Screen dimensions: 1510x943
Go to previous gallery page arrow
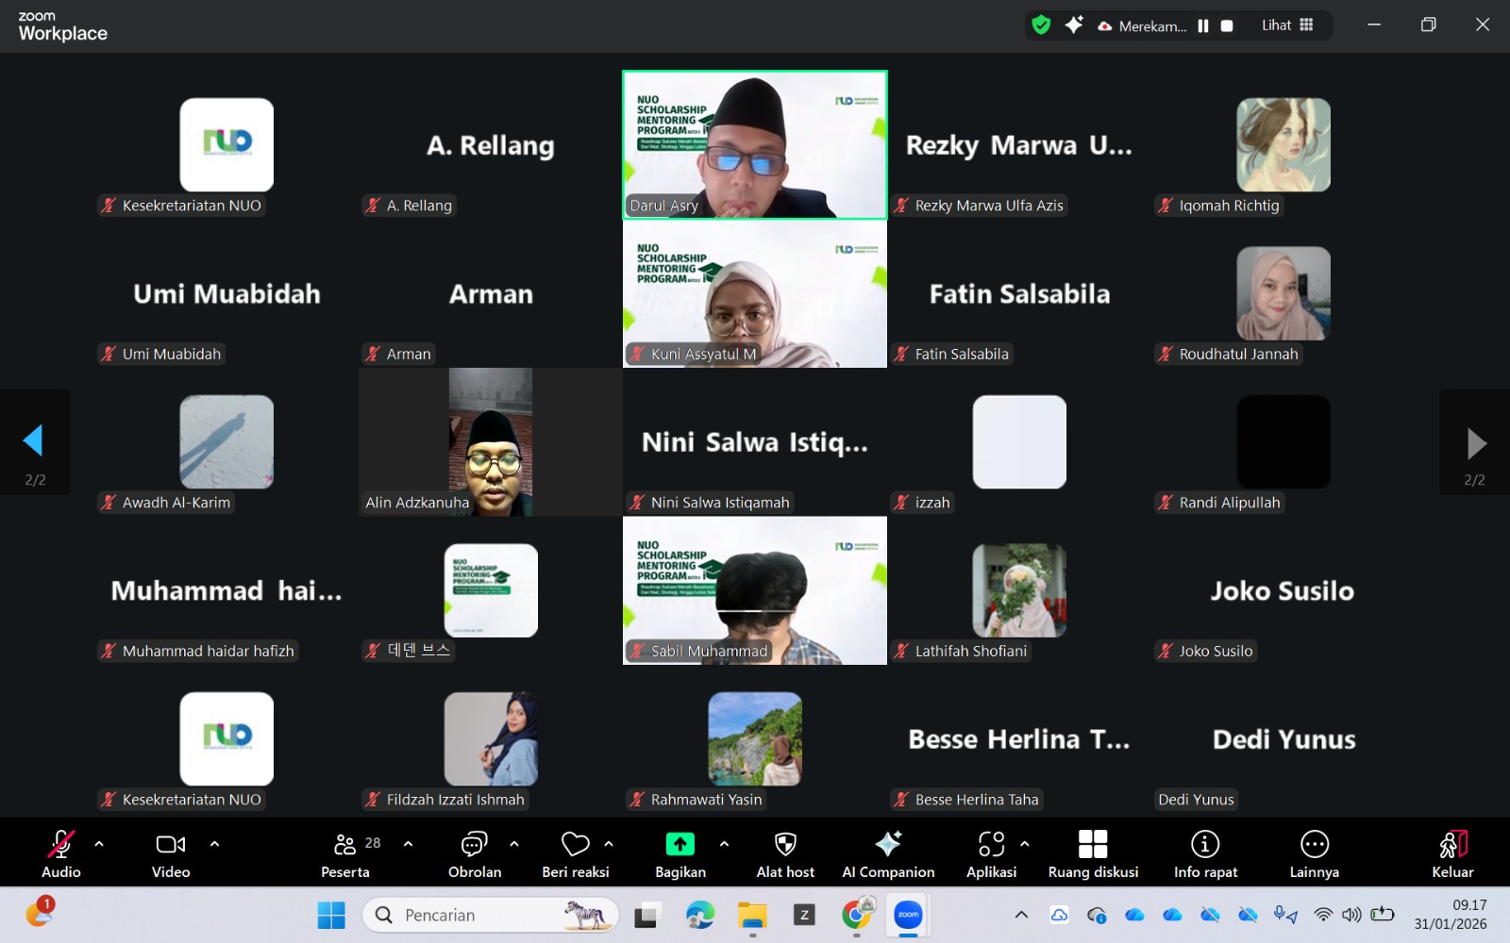(x=36, y=441)
